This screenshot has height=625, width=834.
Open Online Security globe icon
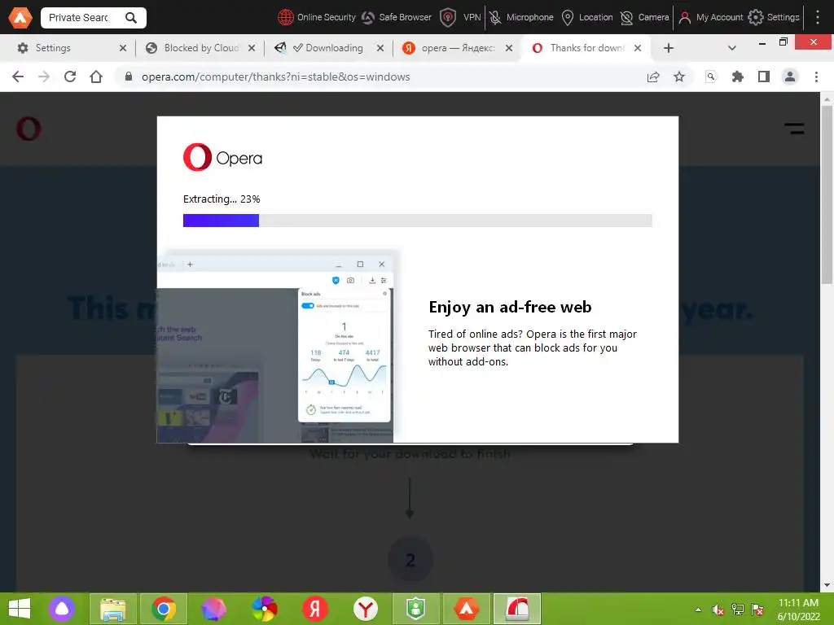coord(286,18)
